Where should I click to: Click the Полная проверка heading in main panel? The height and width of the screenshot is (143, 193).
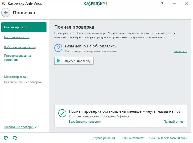74,27
